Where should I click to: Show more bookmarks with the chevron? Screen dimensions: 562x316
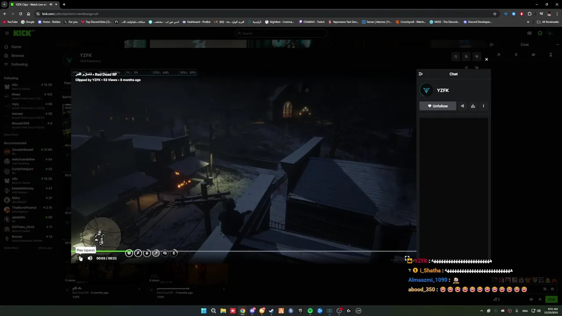click(x=528, y=22)
